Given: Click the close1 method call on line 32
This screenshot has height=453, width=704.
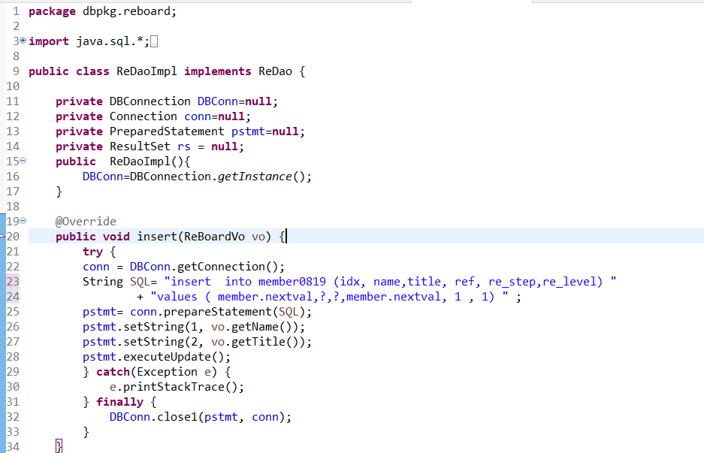Looking at the screenshot, I should pos(177,417).
